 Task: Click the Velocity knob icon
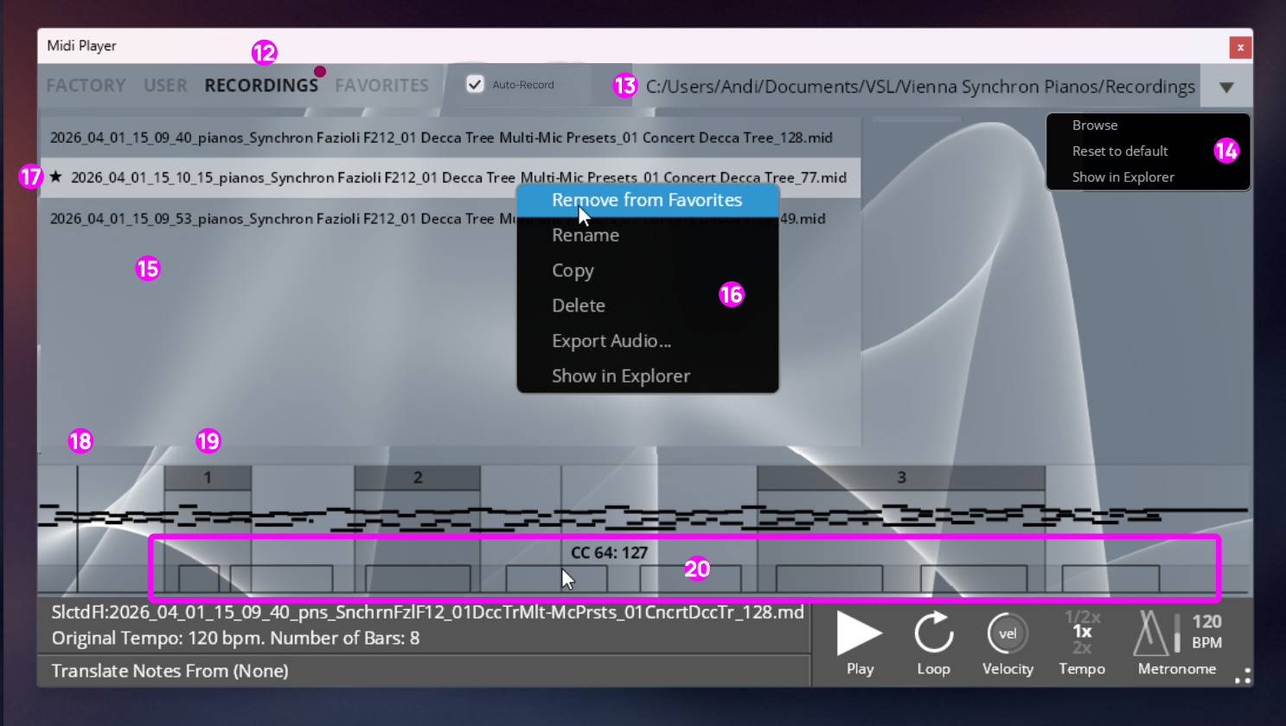1007,633
